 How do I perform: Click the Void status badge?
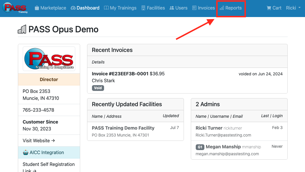coord(98,88)
